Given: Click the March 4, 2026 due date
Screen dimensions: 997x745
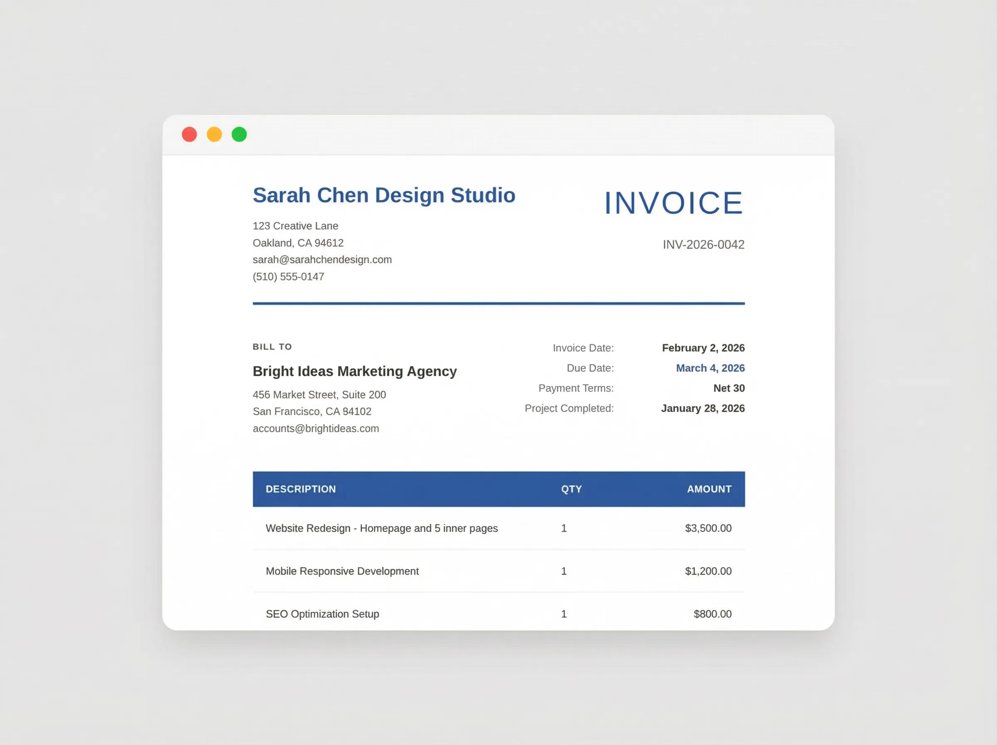Looking at the screenshot, I should (x=710, y=368).
